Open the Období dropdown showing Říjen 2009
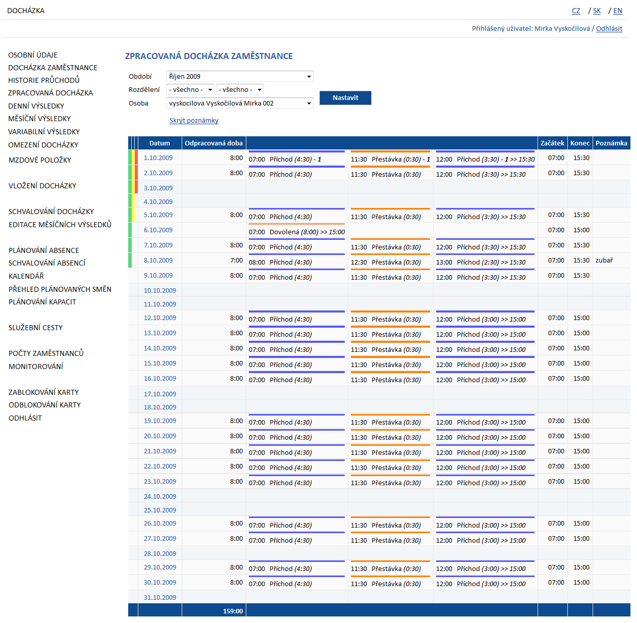 (x=240, y=76)
